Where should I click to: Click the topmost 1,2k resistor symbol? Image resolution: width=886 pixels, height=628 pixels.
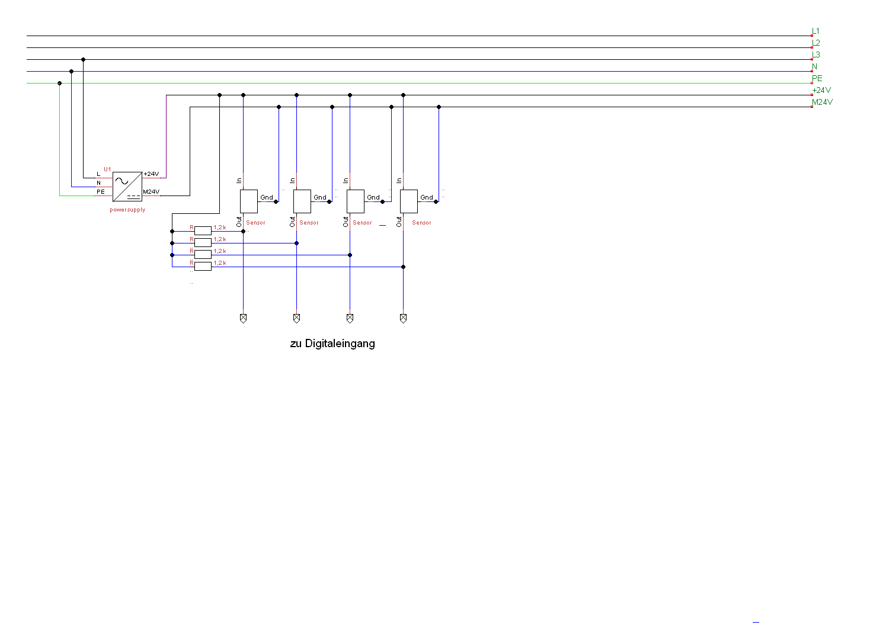pyautogui.click(x=203, y=231)
